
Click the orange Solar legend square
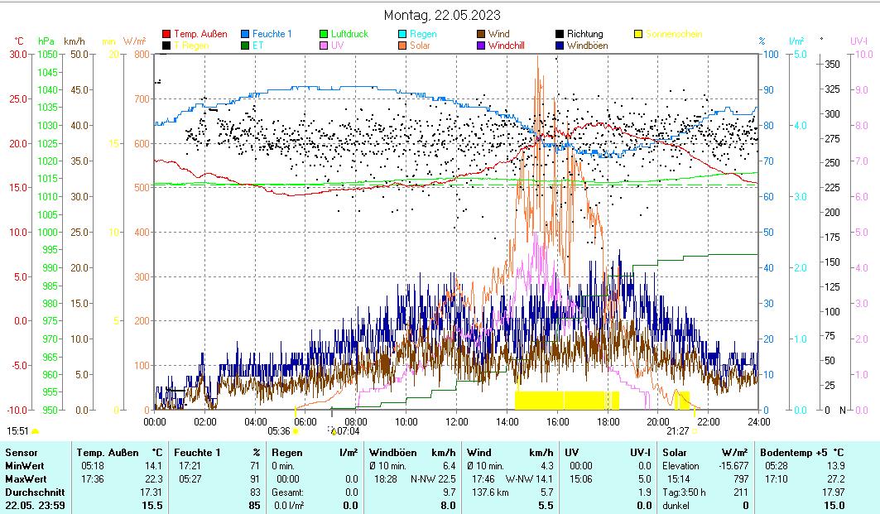click(402, 46)
